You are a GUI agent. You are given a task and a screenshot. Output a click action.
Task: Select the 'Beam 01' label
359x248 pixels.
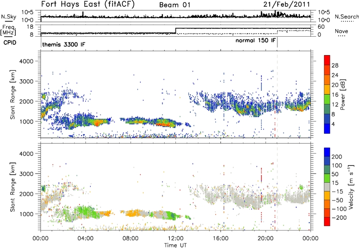[x=175, y=5]
